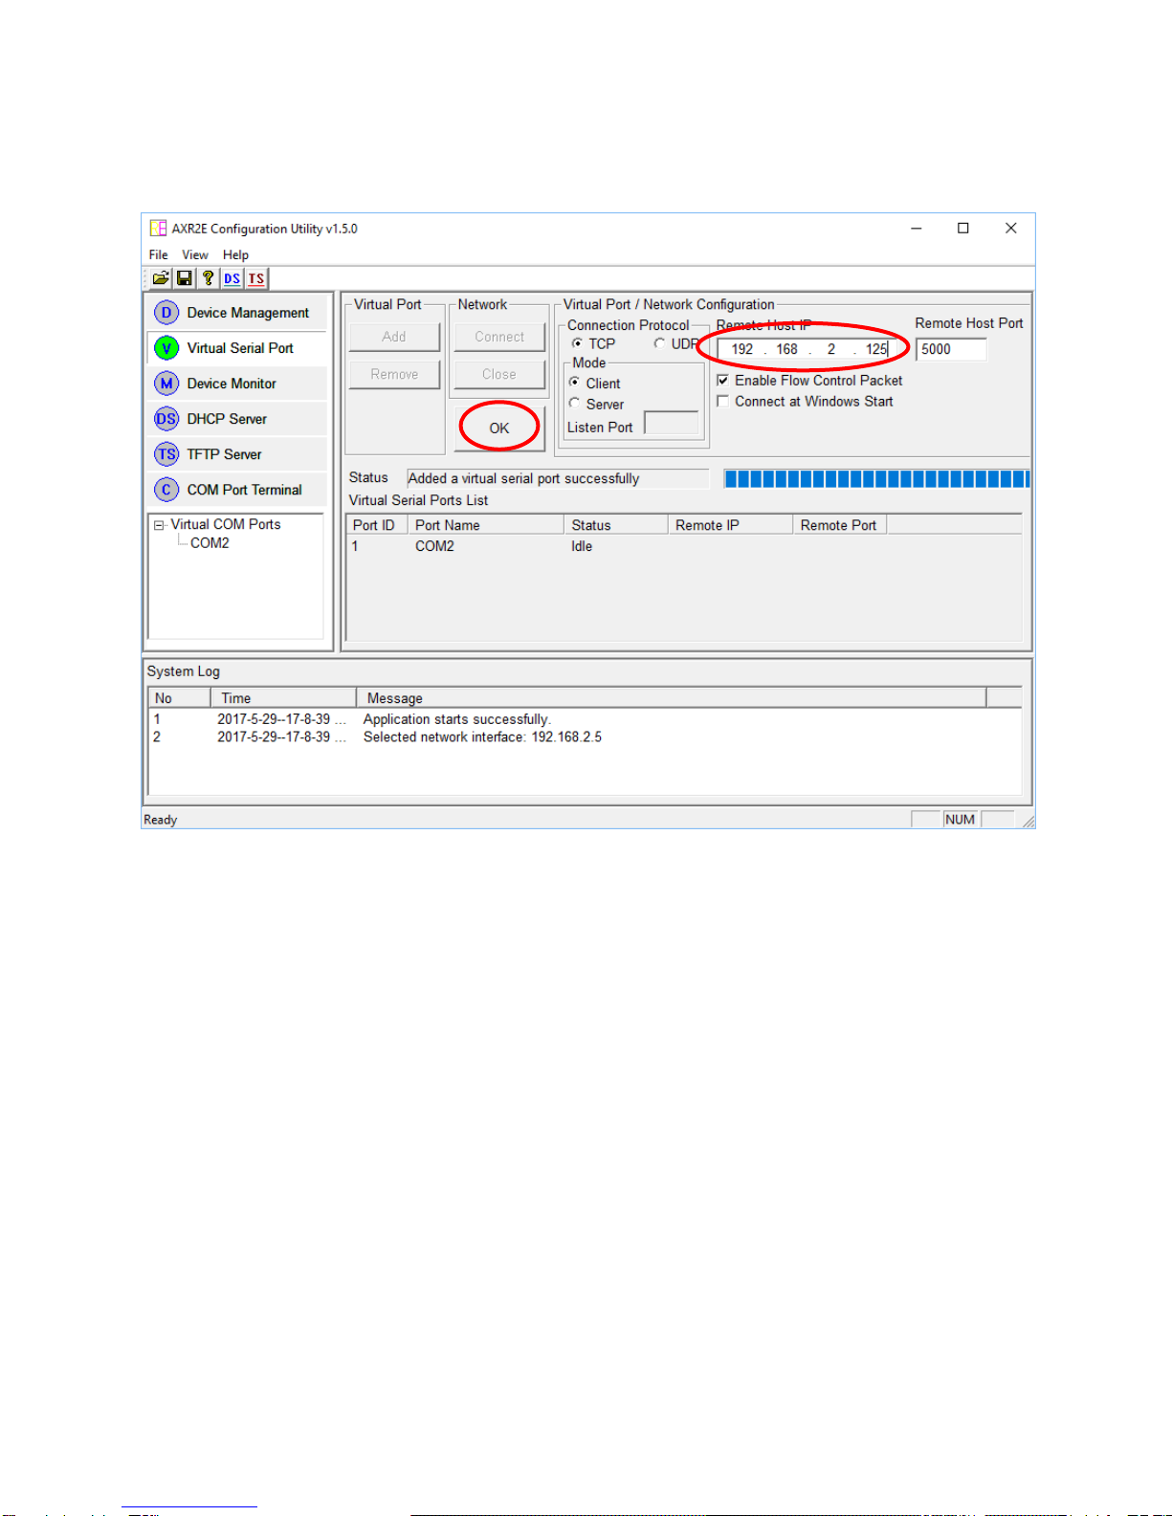This screenshot has width=1172, height=1516.
Task: Click the No column header in System Log
Action: click(x=179, y=698)
